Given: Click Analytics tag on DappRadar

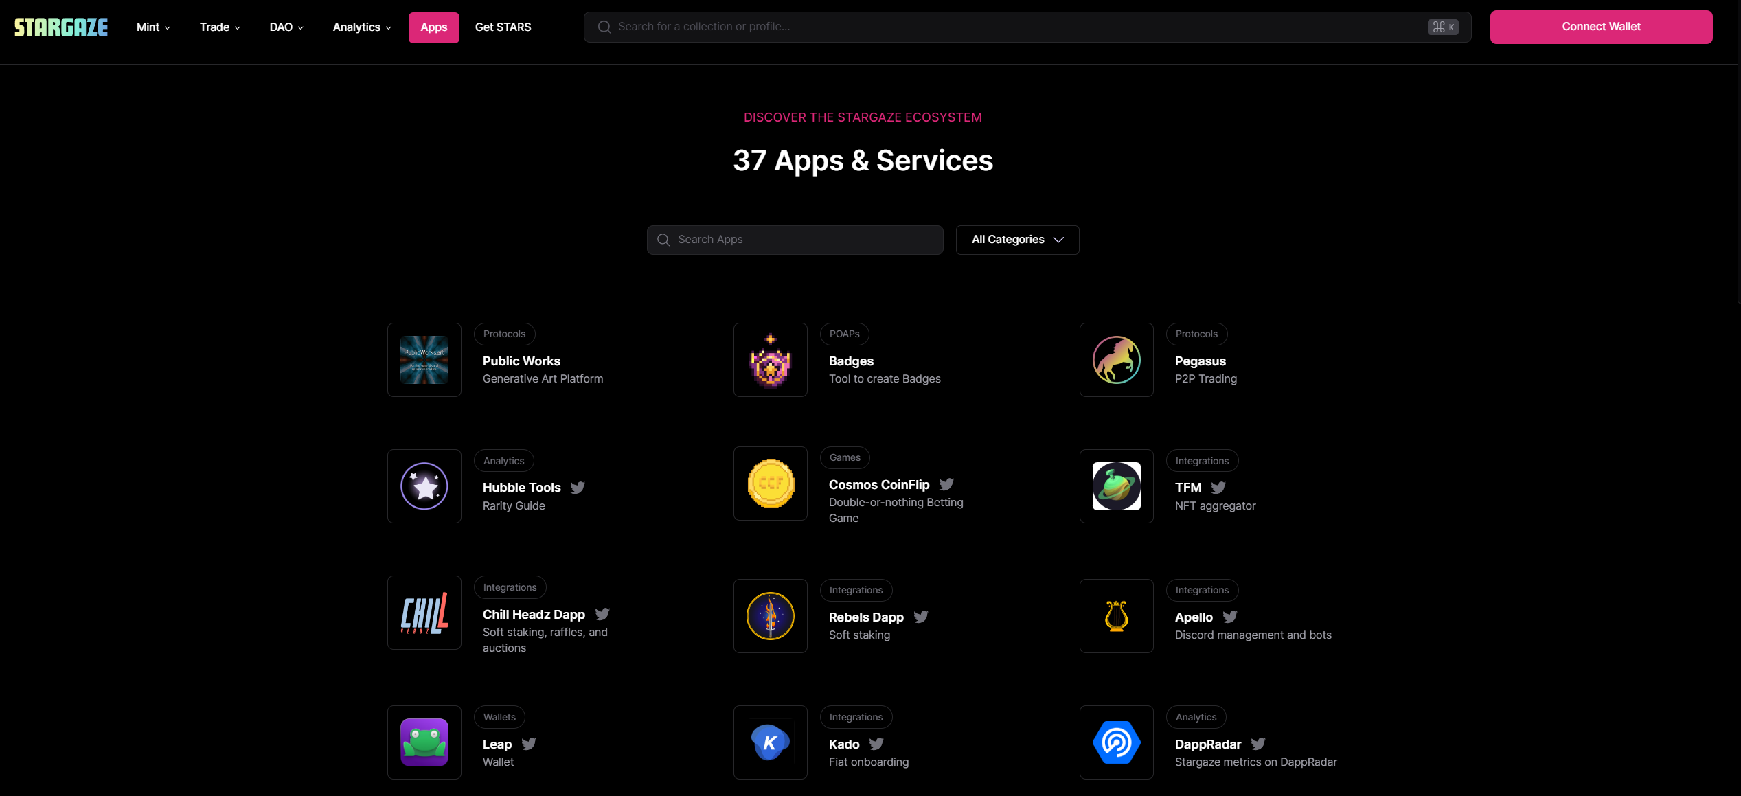Looking at the screenshot, I should pos(1196,717).
